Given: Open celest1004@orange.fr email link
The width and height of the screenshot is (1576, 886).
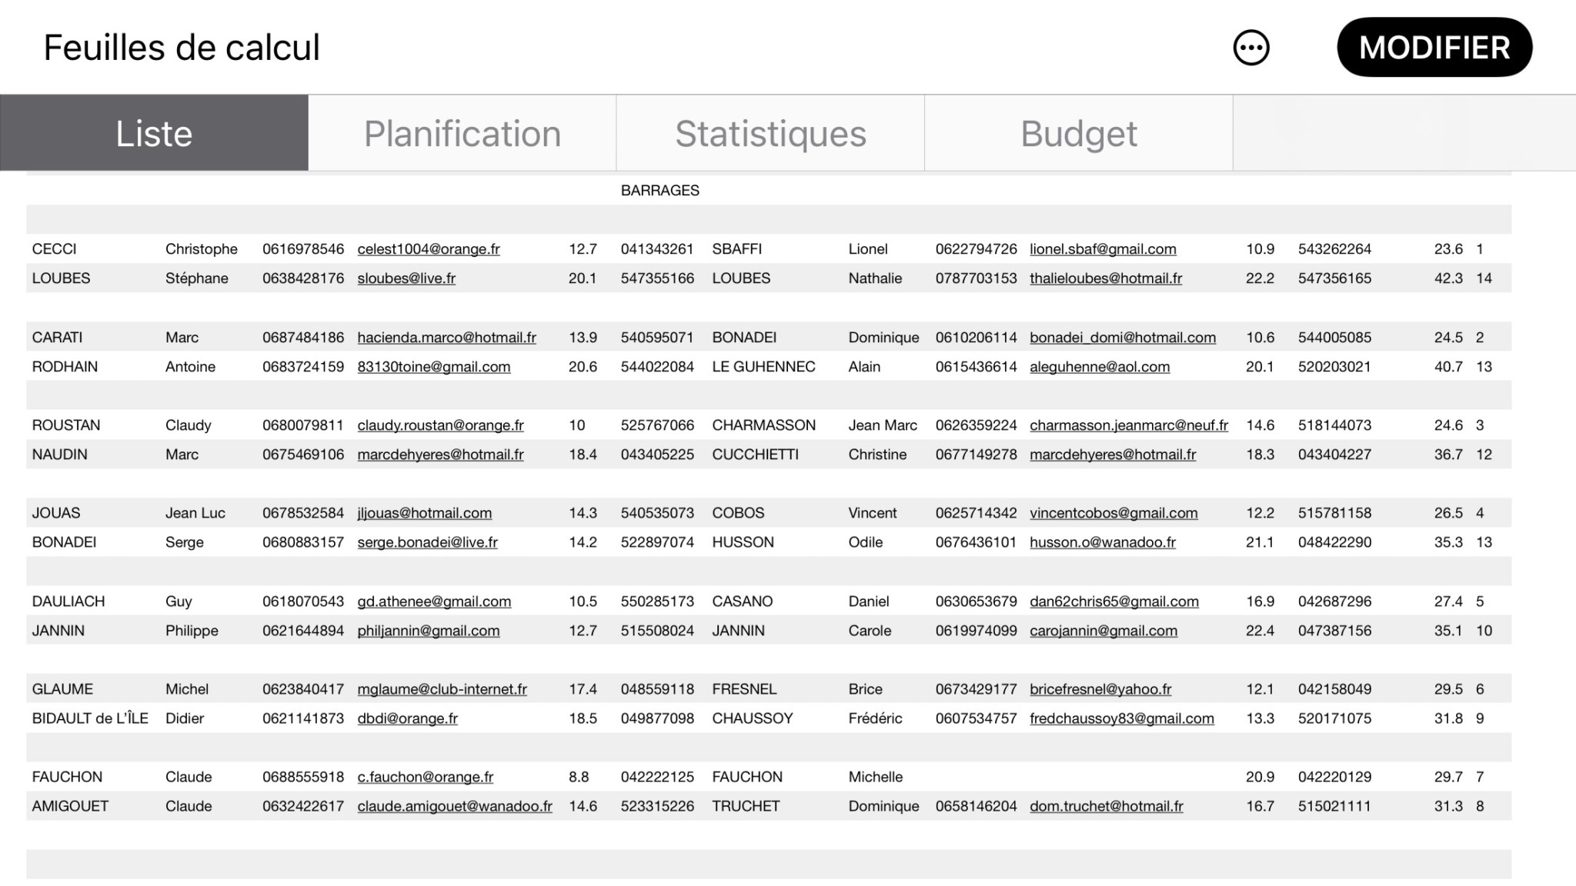Looking at the screenshot, I should pyautogui.click(x=429, y=249).
